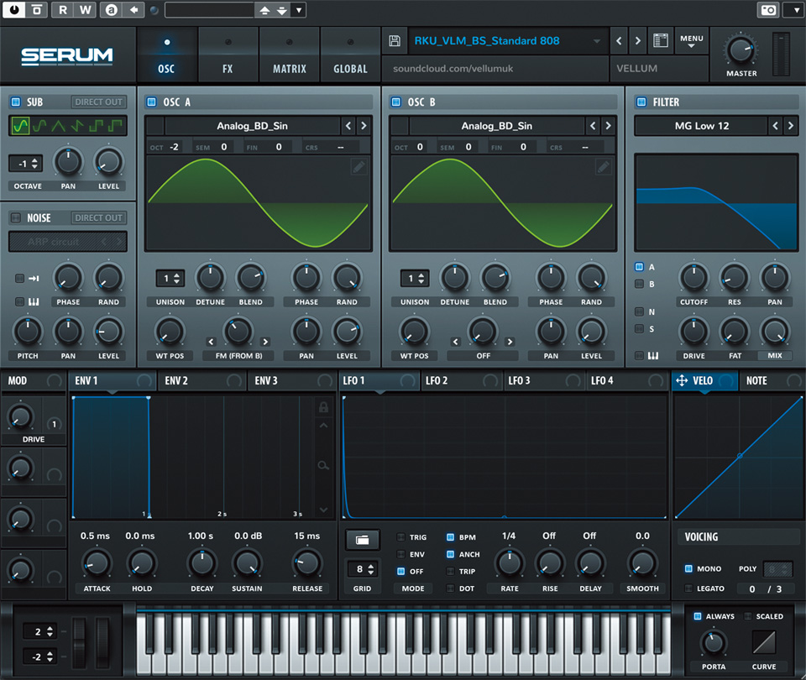
Task: Click the host archive box icon
Action: point(36,10)
